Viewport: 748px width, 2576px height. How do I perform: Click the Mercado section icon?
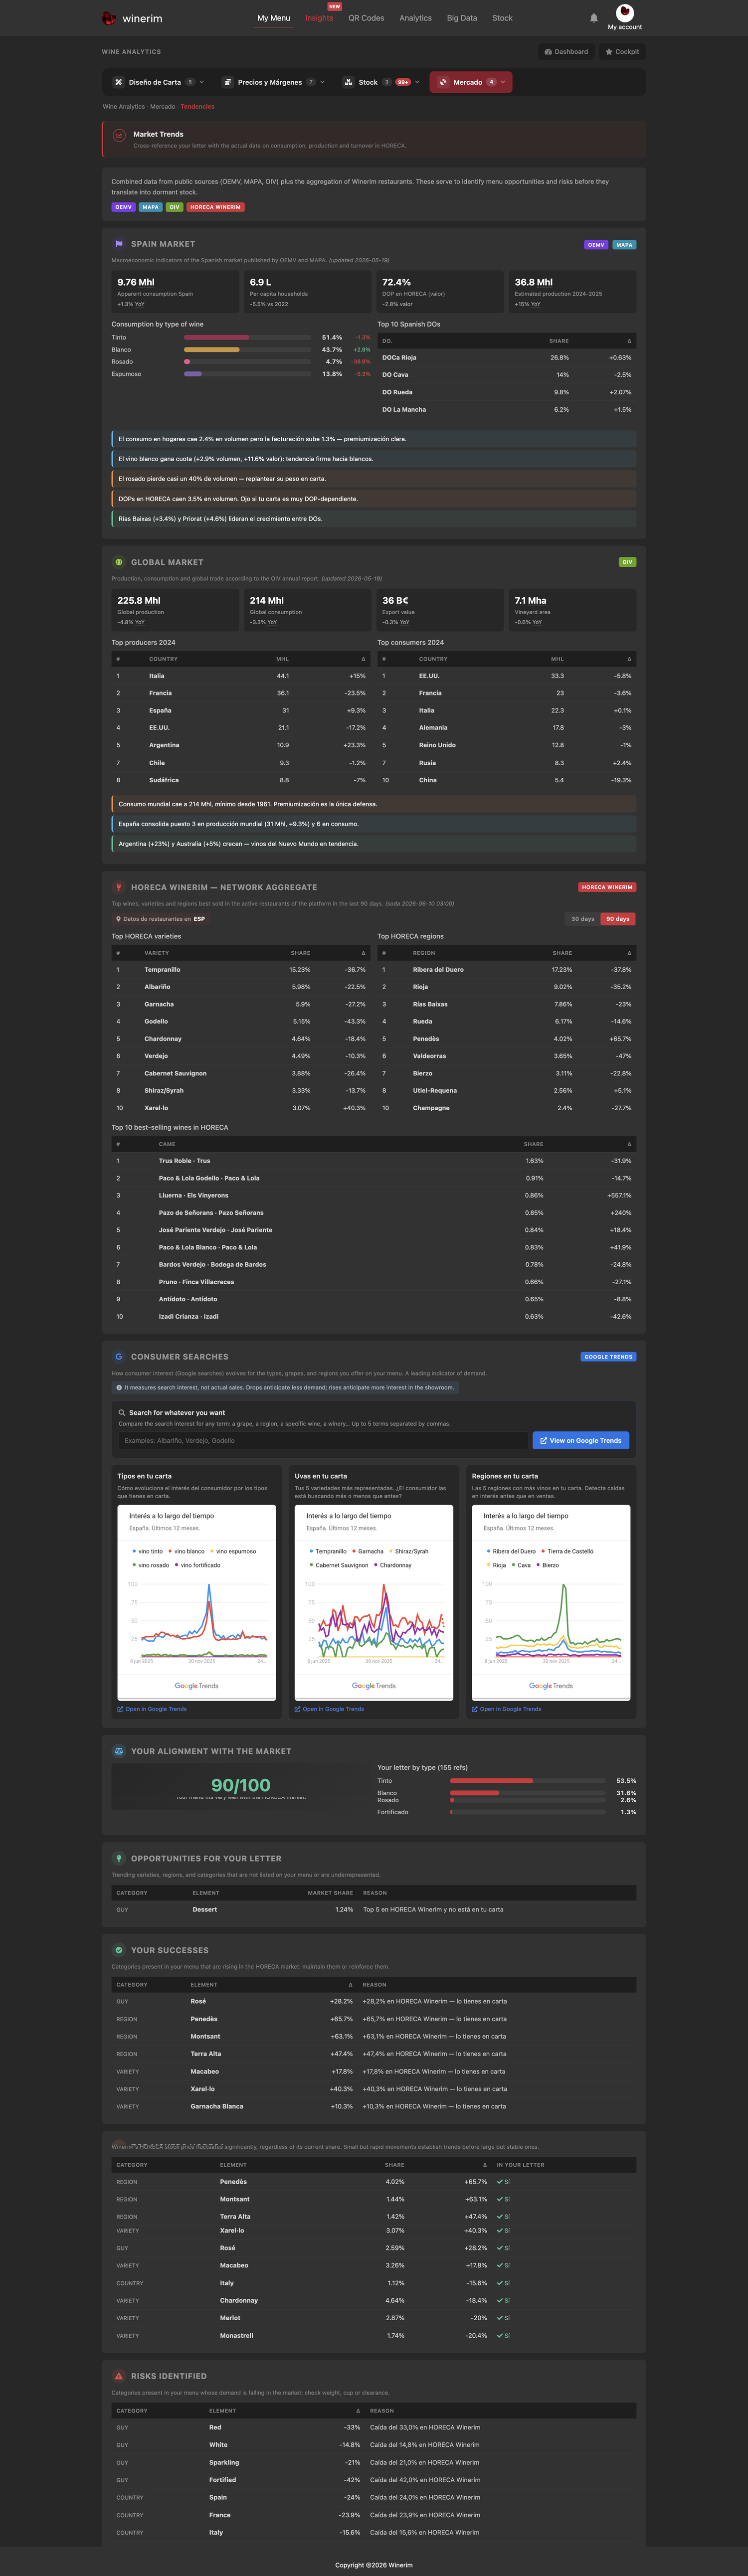point(443,82)
